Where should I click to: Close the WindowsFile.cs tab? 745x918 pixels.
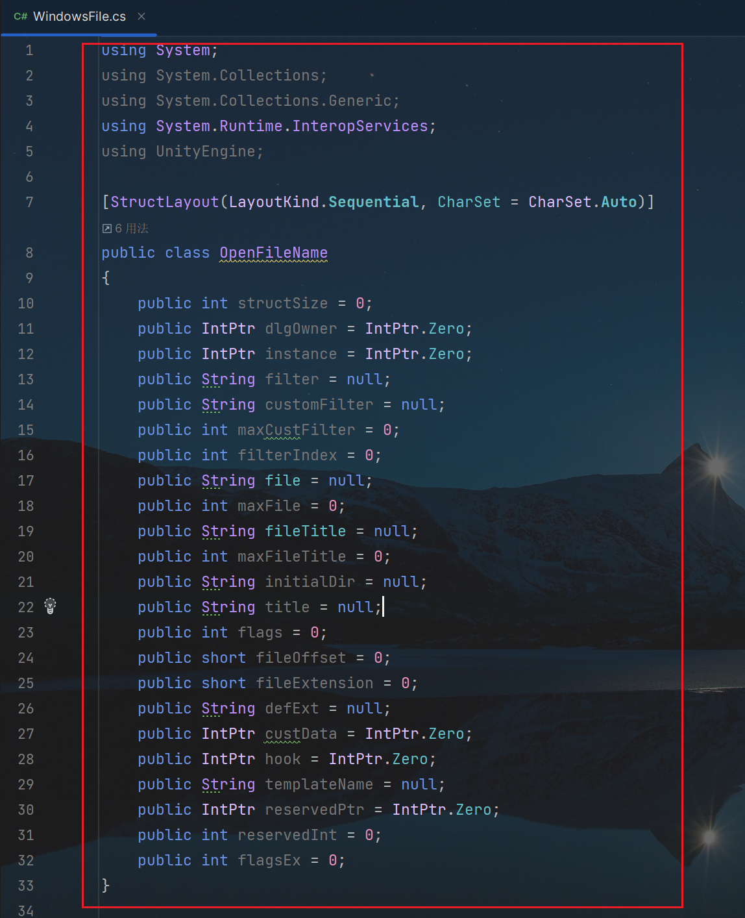pos(141,17)
